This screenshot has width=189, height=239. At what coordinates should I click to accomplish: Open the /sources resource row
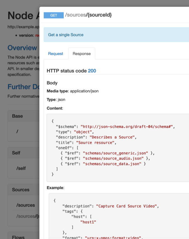(x=25, y=205)
